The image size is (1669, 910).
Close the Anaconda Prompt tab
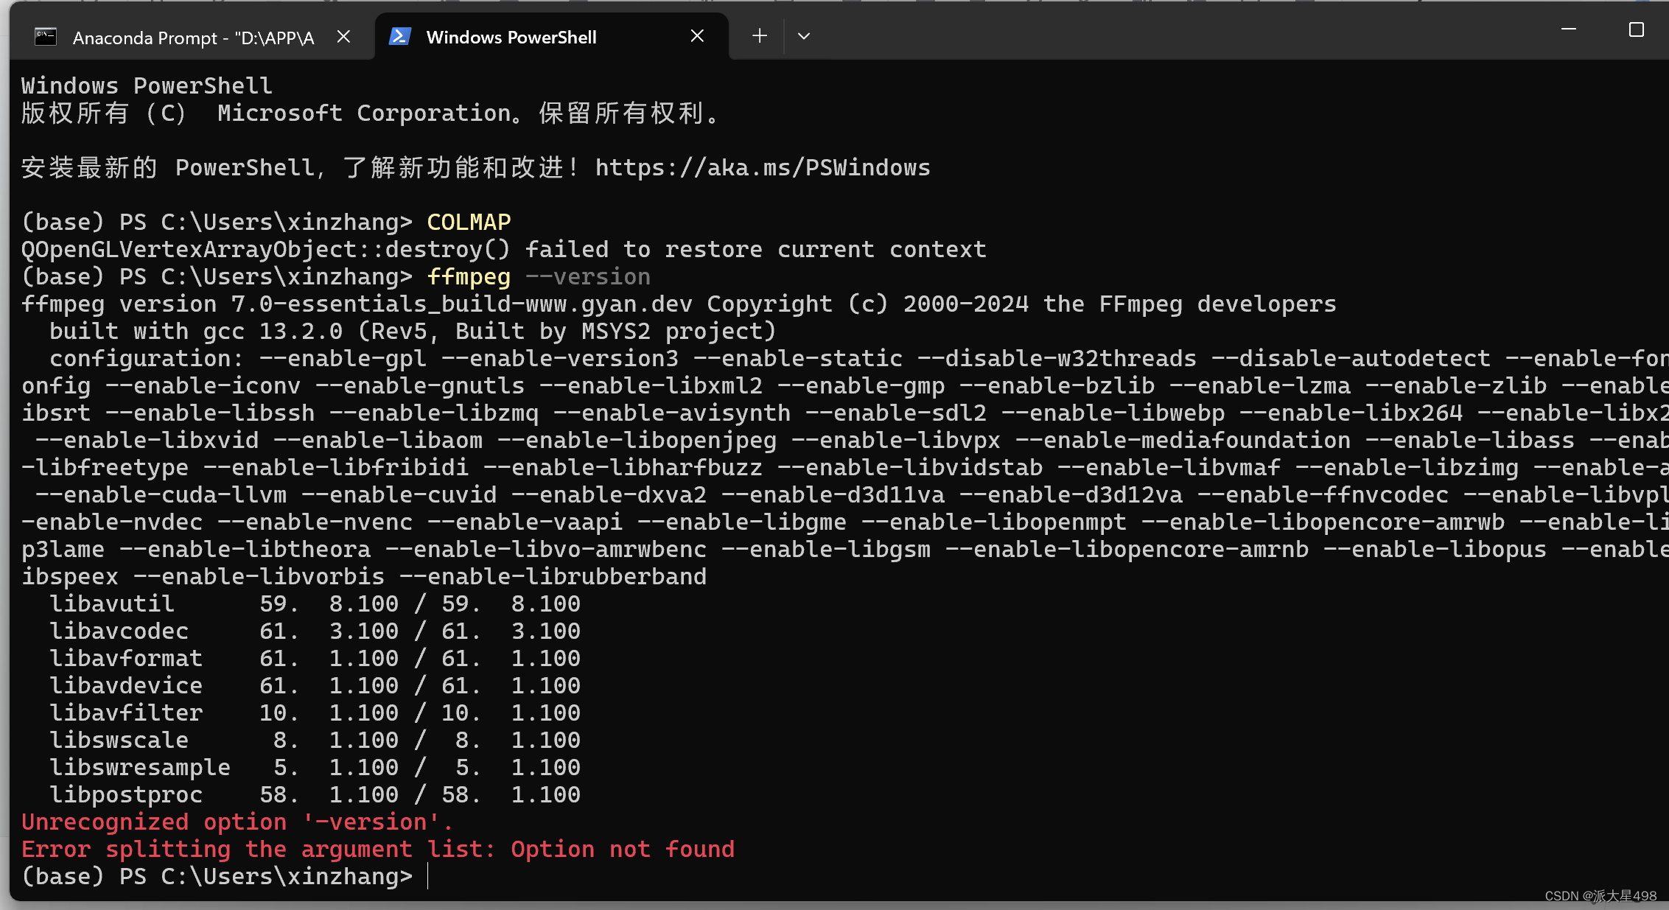[x=343, y=36]
